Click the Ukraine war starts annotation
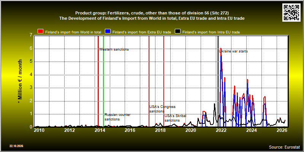The height and width of the screenshot is (152, 304). 233,51
